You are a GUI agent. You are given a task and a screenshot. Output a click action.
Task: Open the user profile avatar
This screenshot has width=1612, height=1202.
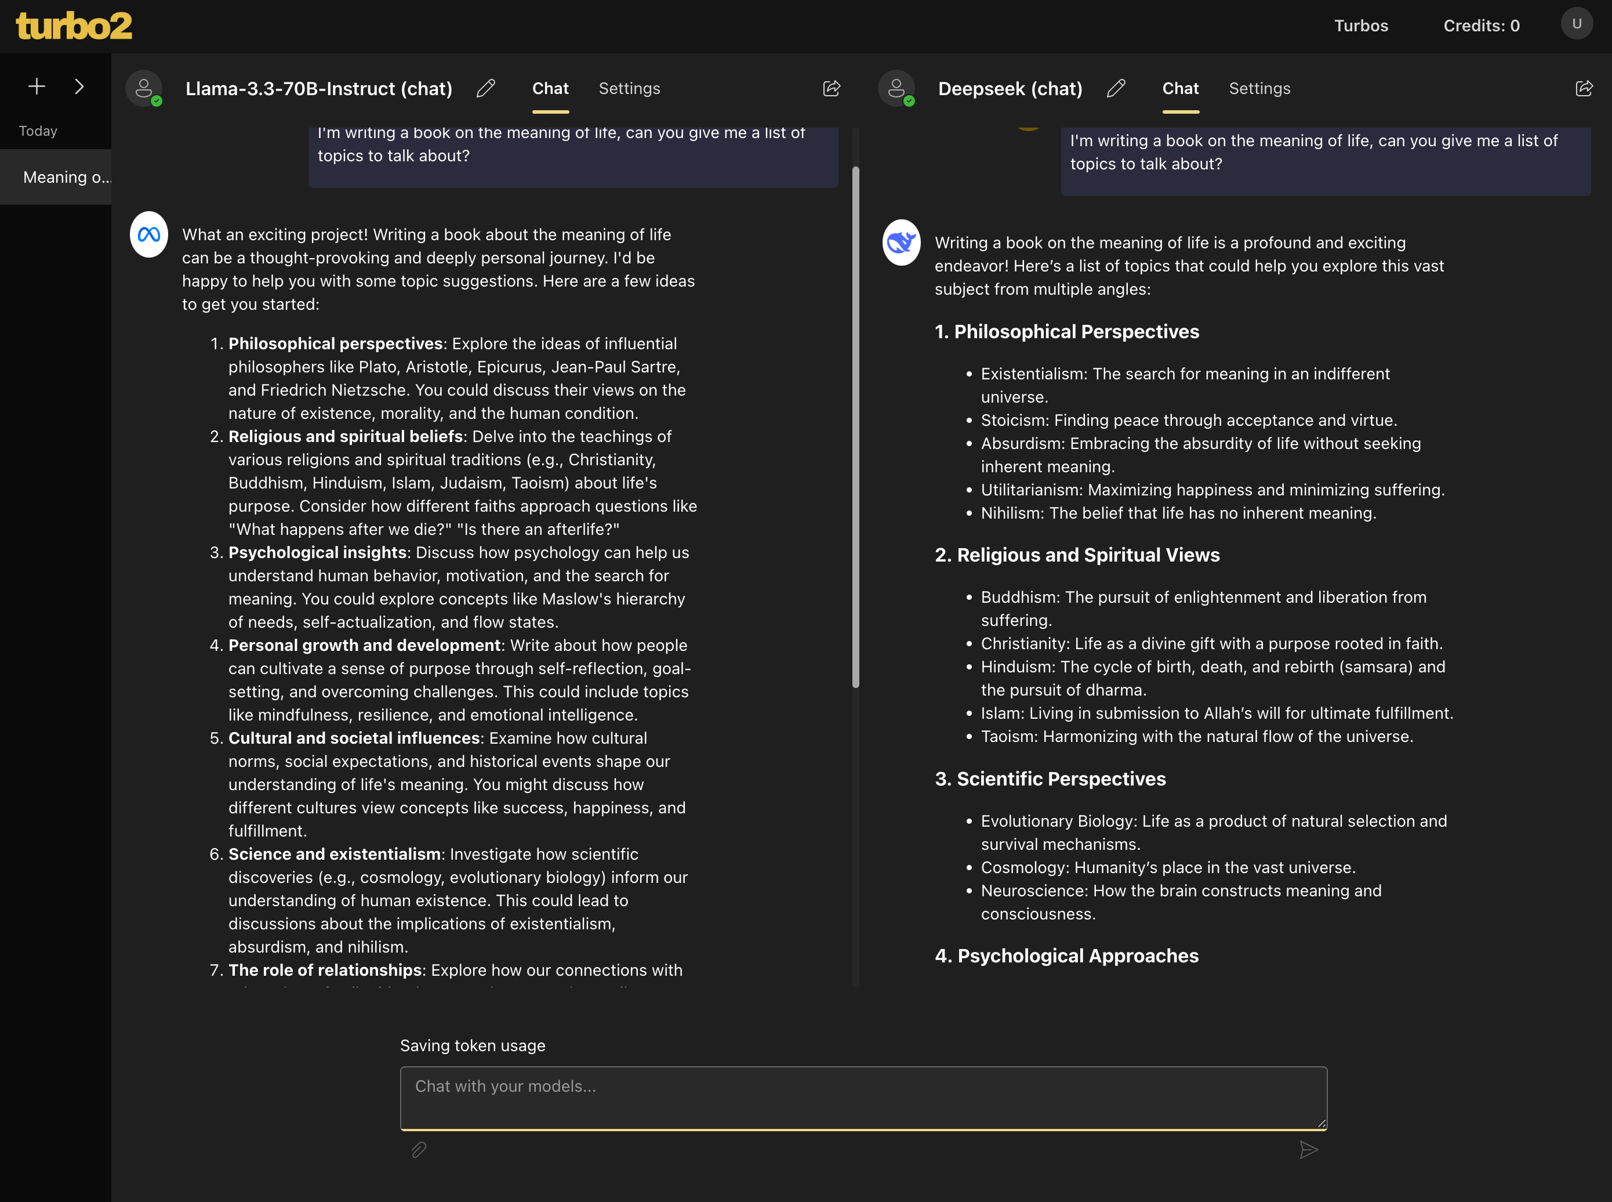pos(1577,23)
